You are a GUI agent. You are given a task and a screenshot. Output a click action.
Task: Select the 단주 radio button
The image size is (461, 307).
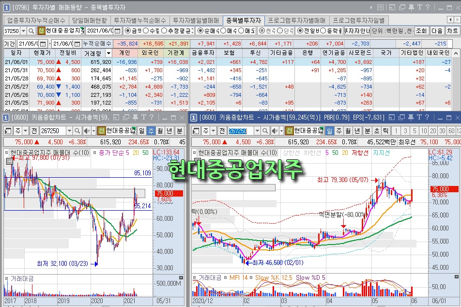(x=280, y=31)
